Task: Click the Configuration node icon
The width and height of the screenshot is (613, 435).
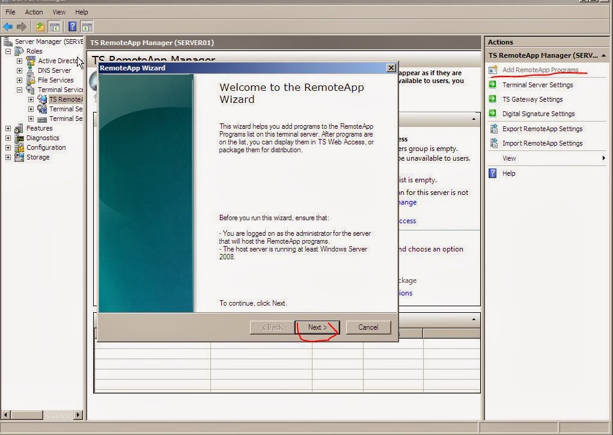Action: (x=19, y=147)
